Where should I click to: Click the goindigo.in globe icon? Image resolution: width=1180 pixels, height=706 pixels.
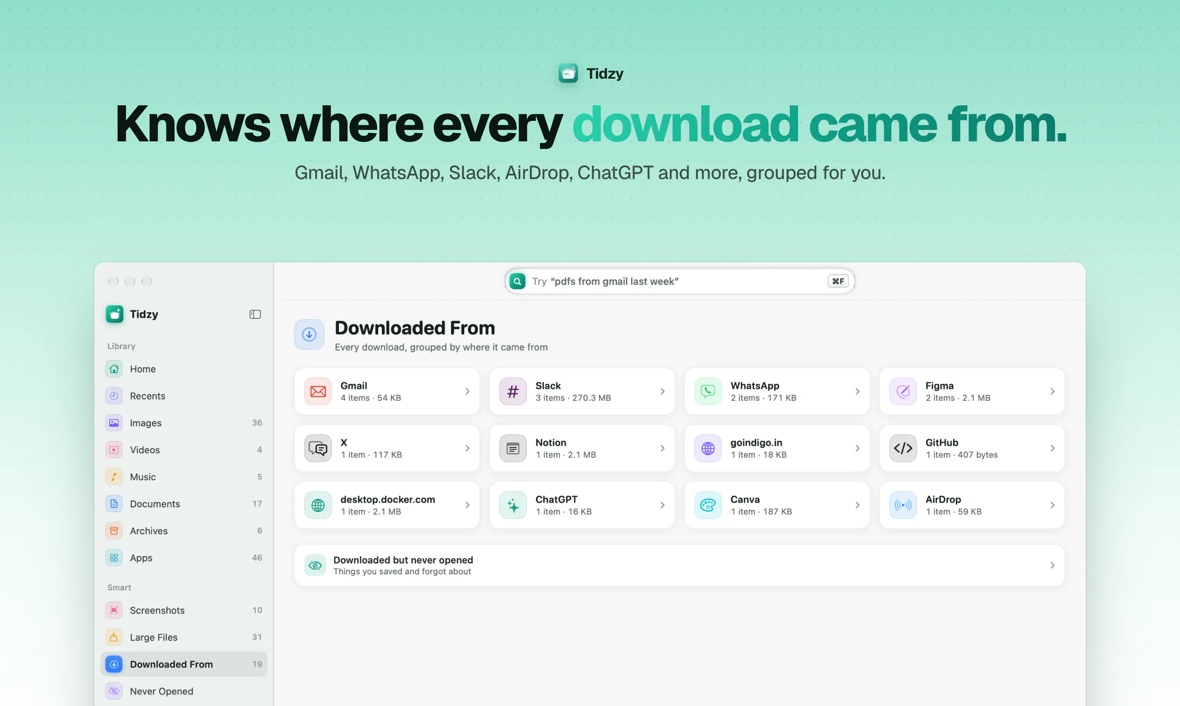[708, 448]
